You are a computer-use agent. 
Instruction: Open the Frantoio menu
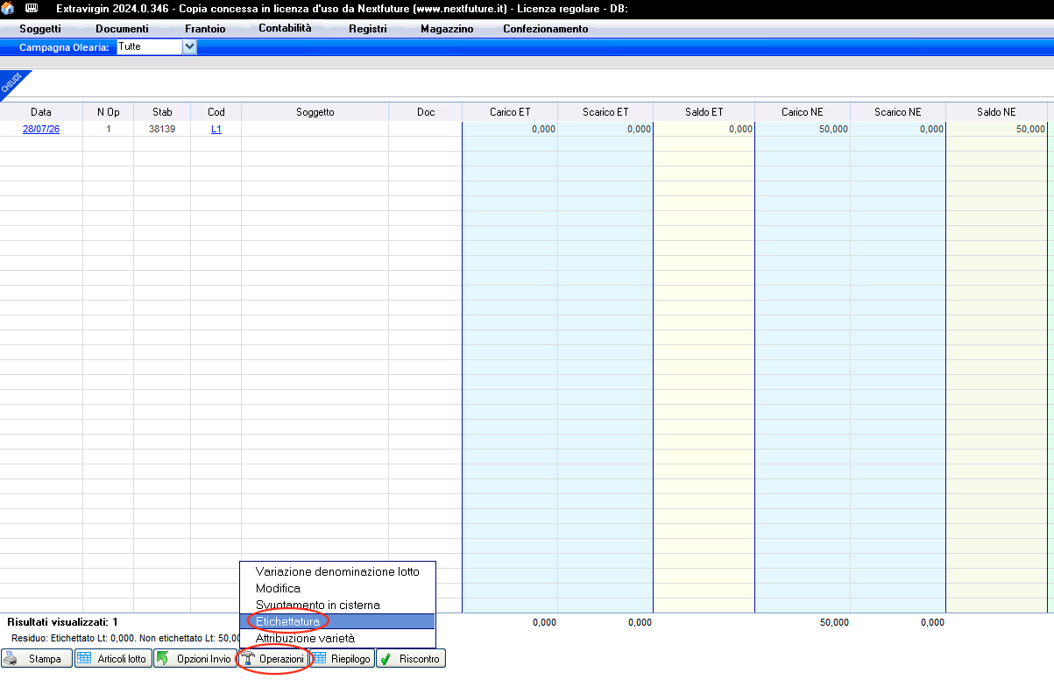coord(205,29)
